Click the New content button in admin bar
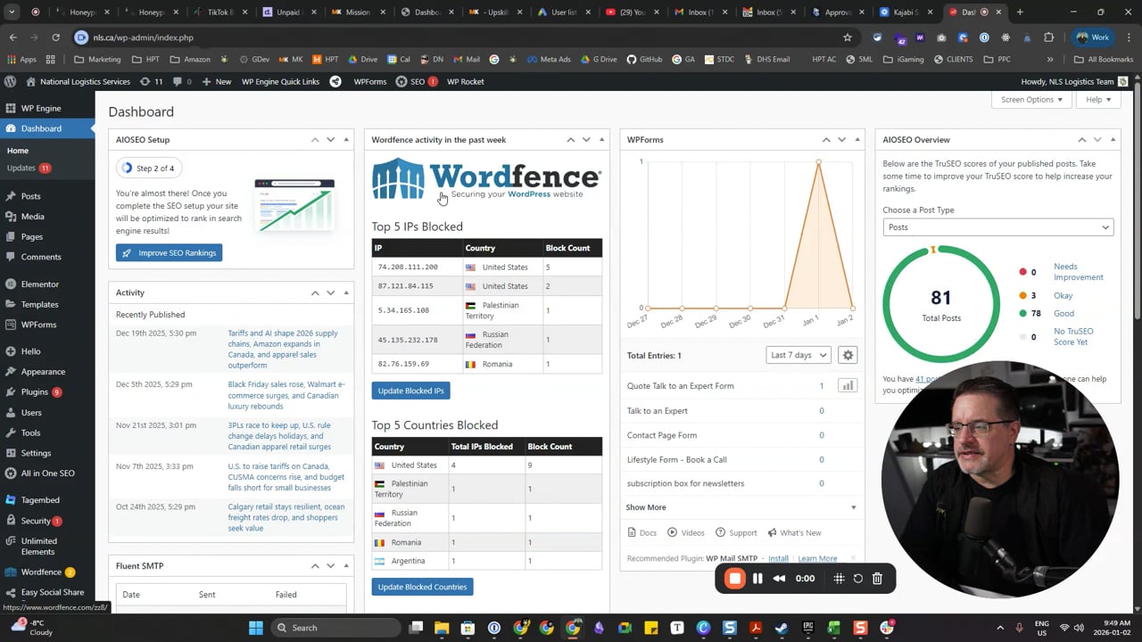Viewport: 1142px width, 642px height. point(216,81)
